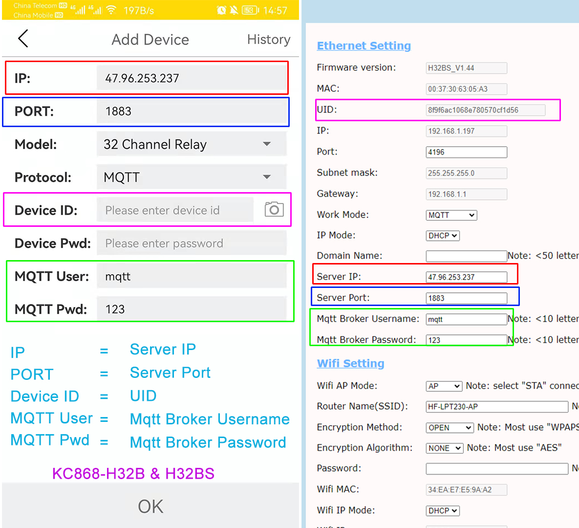Tap the muted notification bell icon
579x528 pixels.
(235, 10)
